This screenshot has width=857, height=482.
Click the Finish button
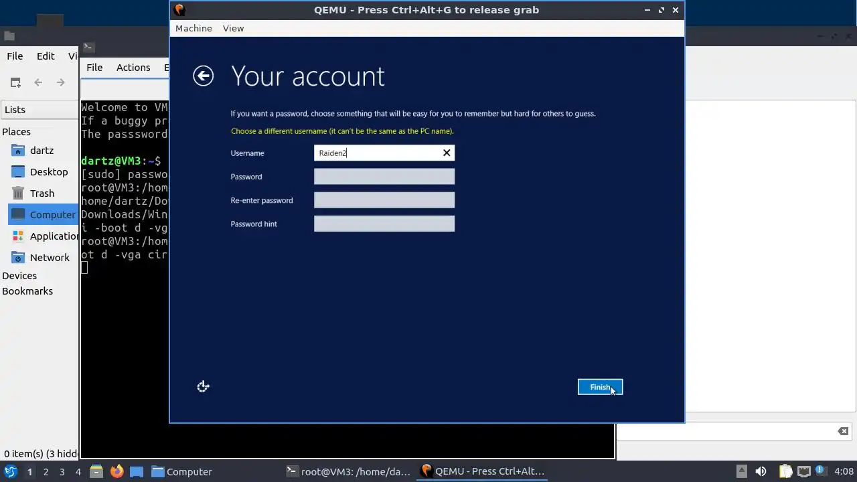pyautogui.click(x=600, y=387)
